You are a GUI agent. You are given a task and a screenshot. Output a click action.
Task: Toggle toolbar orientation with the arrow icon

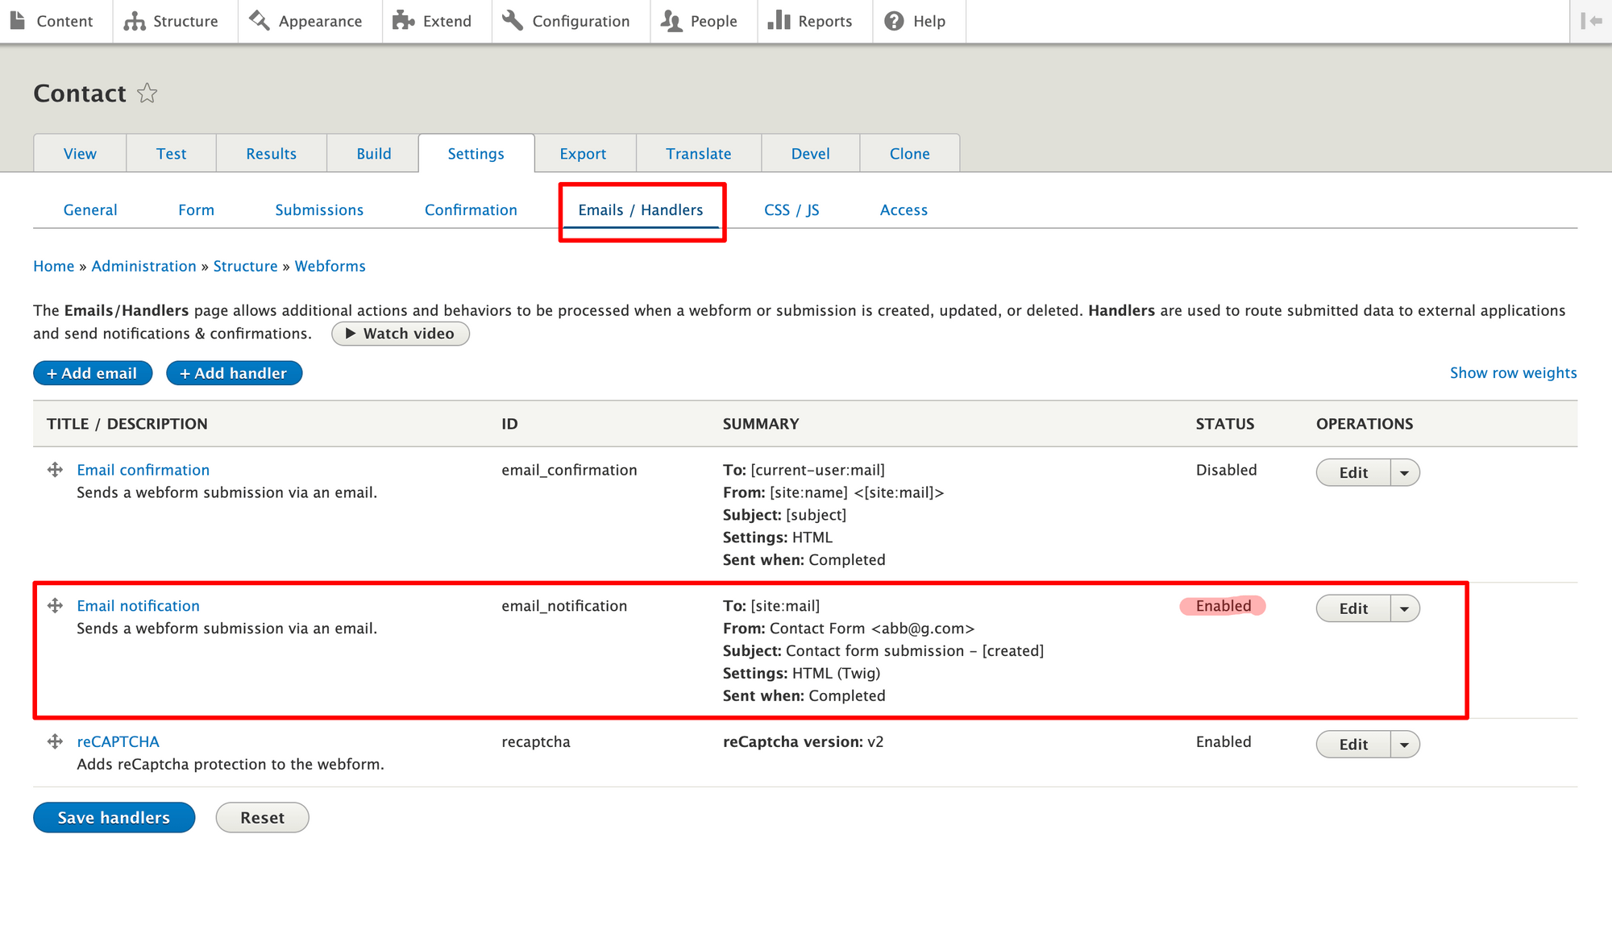click(1591, 21)
